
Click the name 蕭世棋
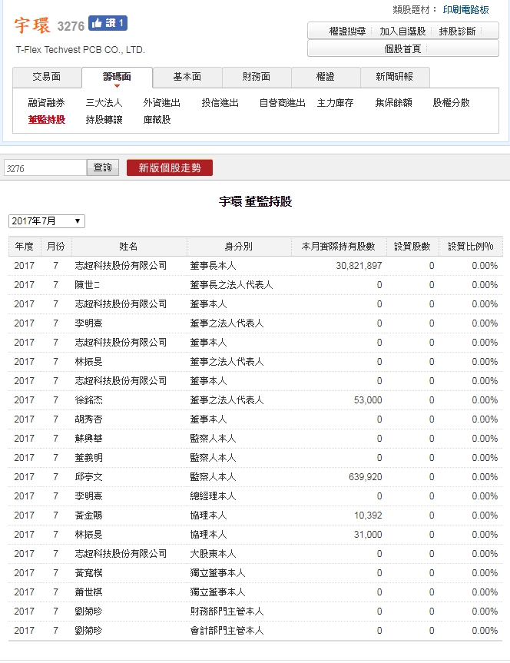pos(89,592)
